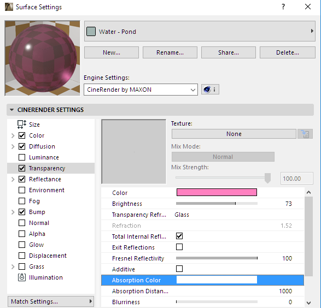The image size is (321, 308).
Task: Click the Delete... button
Action: (x=288, y=52)
